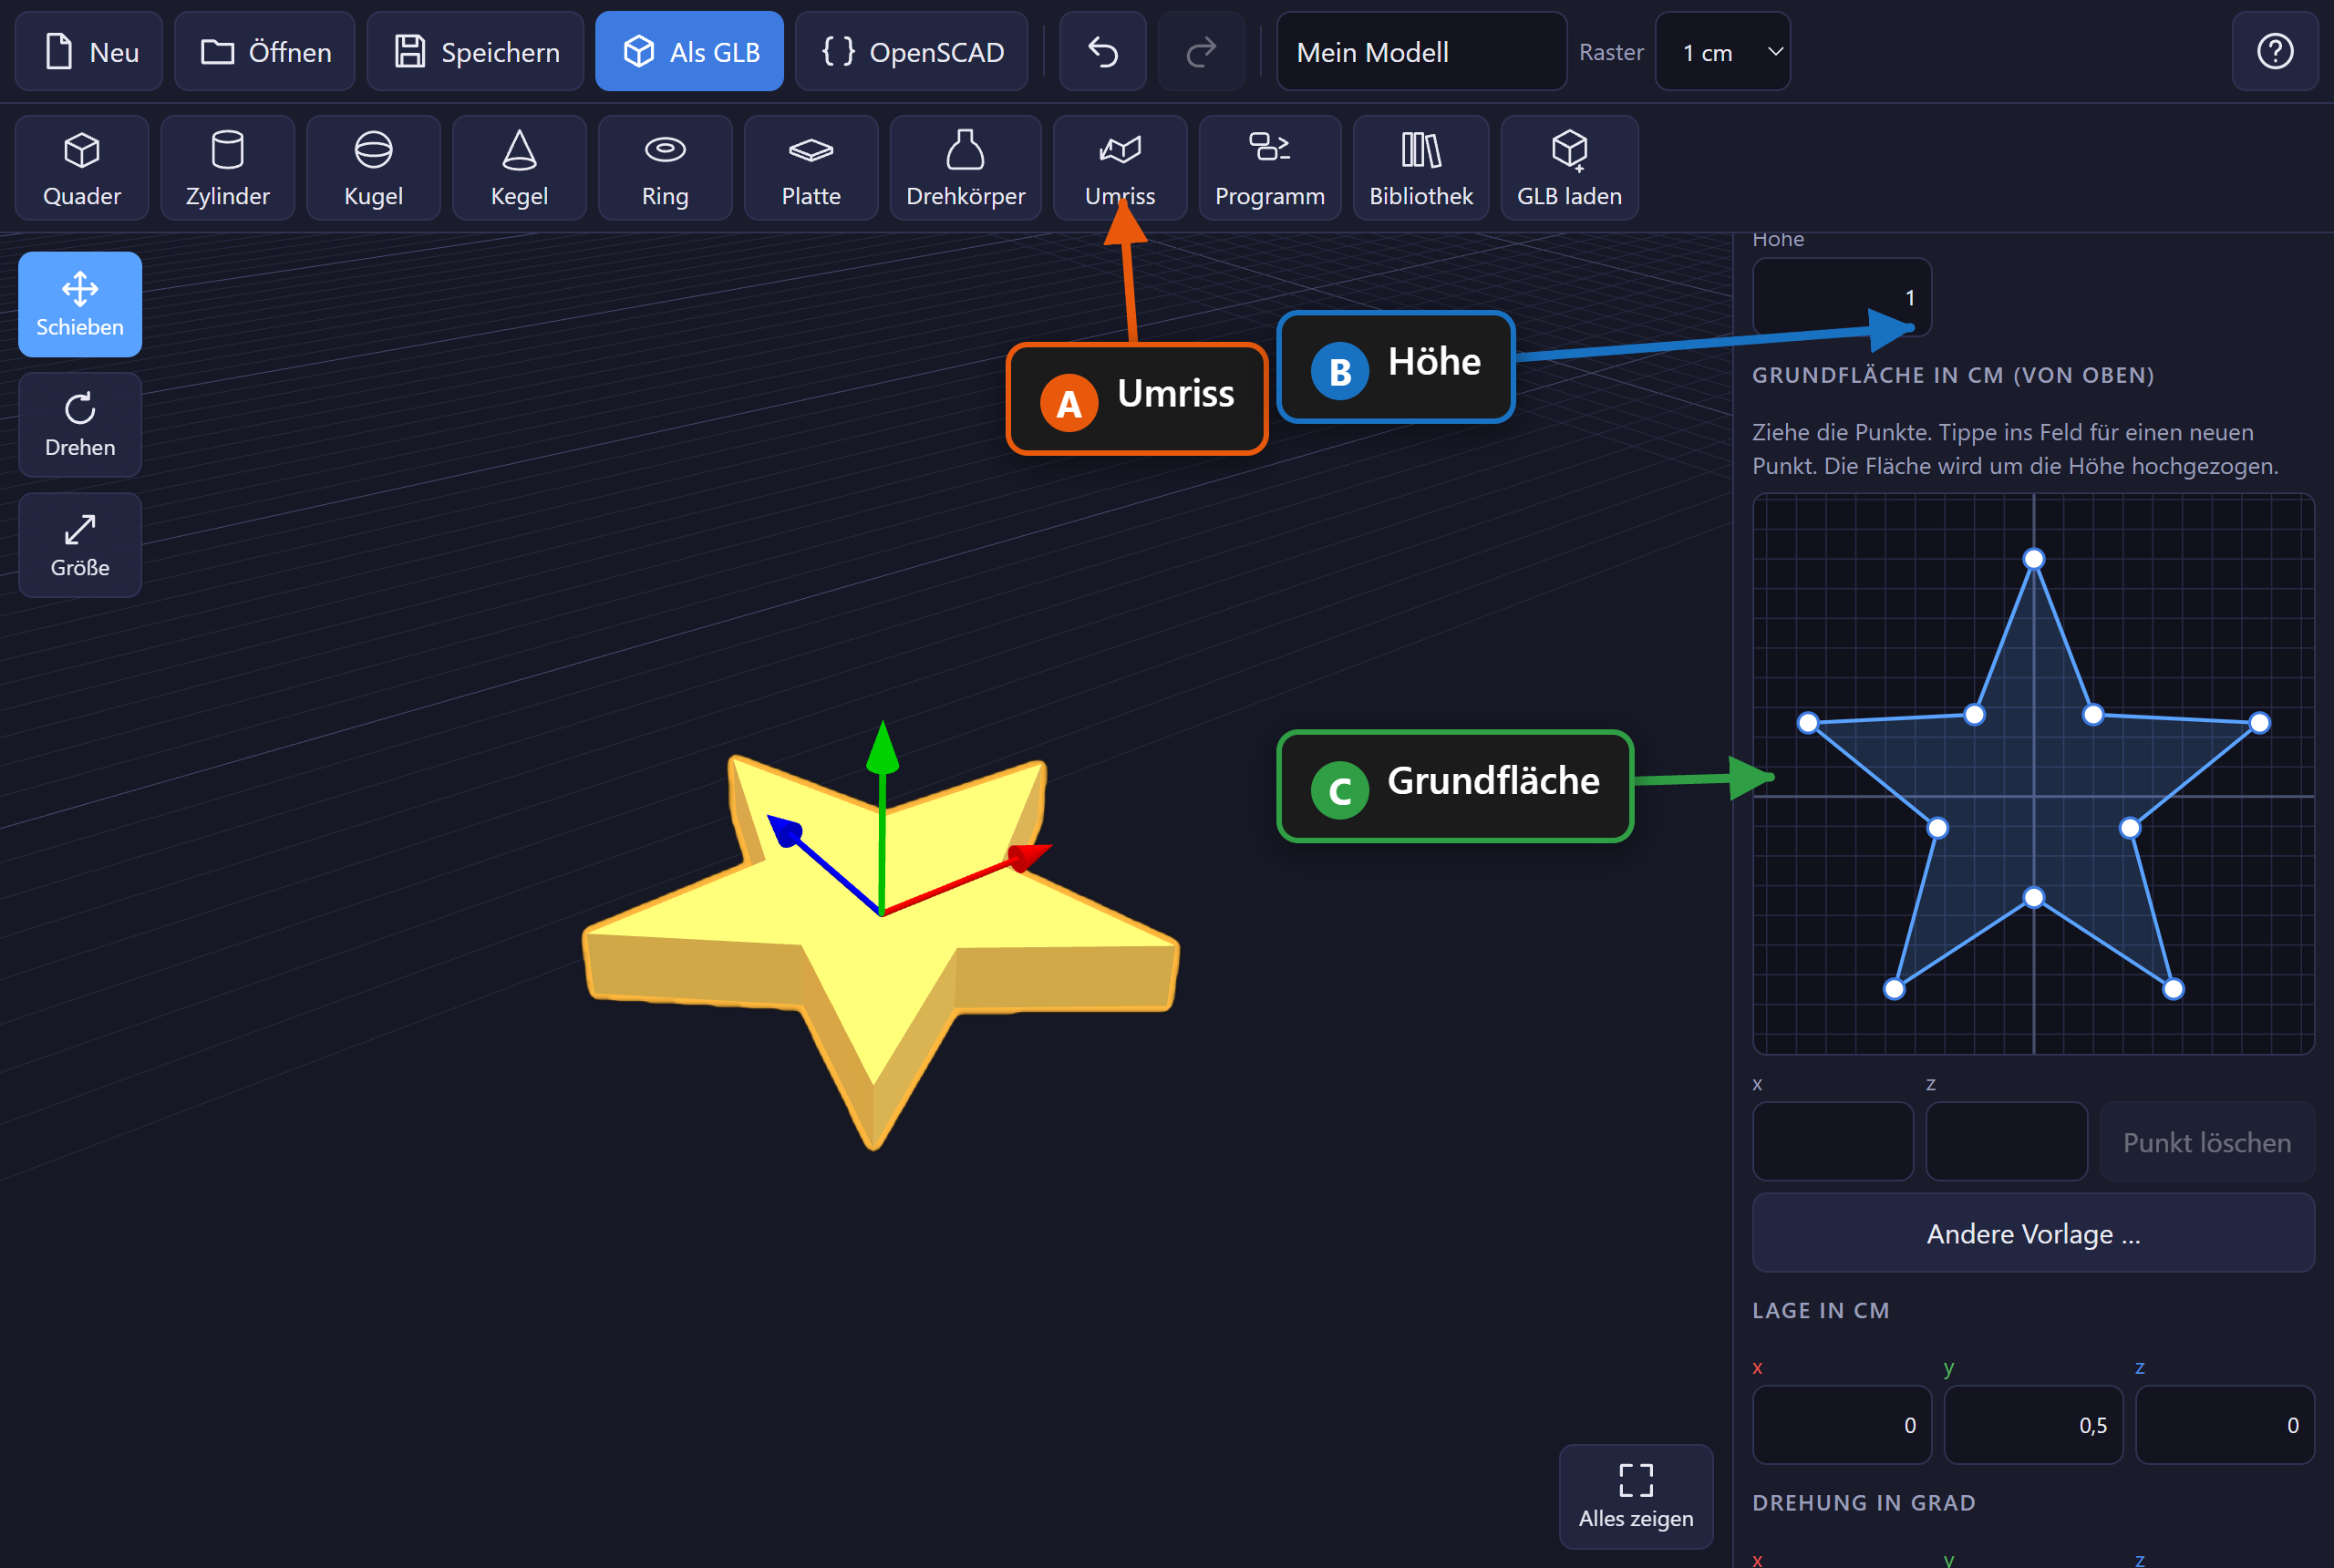Add a Ring shape
Viewport: 2334px width, 1568px height.
point(665,167)
